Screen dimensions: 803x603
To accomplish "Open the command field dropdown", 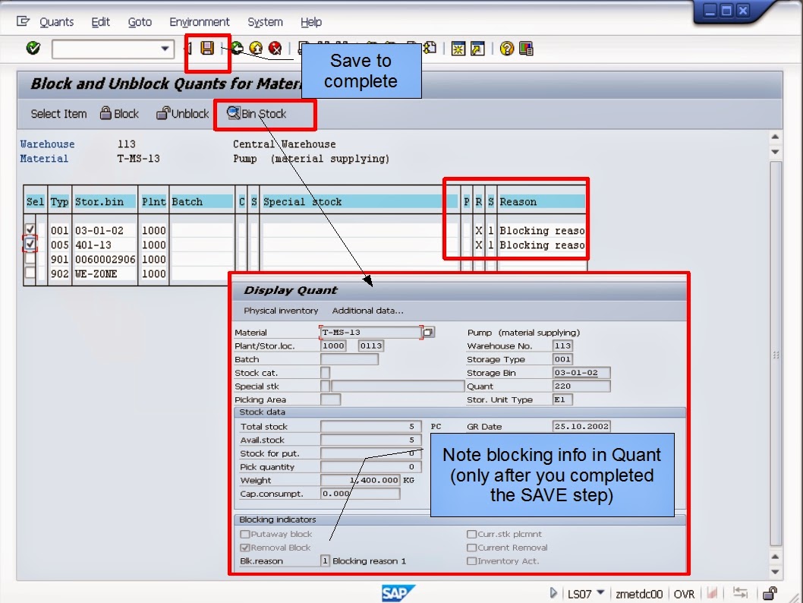I will coord(164,49).
